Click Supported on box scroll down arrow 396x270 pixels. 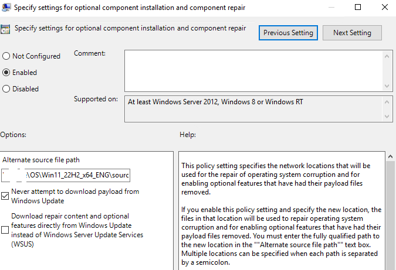click(387, 116)
